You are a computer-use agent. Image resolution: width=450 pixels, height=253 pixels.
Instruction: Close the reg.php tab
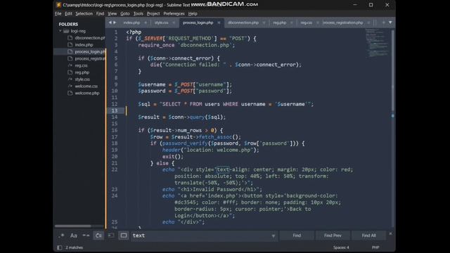(x=291, y=22)
